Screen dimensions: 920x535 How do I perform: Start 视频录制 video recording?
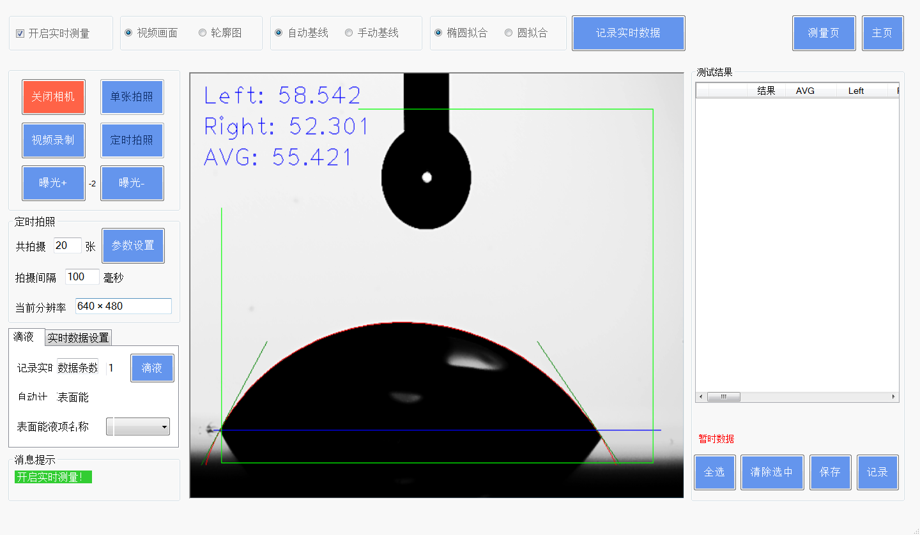tap(53, 140)
